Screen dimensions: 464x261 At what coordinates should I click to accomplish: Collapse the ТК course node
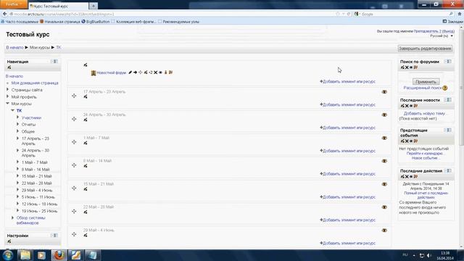pyautogui.click(x=13, y=110)
